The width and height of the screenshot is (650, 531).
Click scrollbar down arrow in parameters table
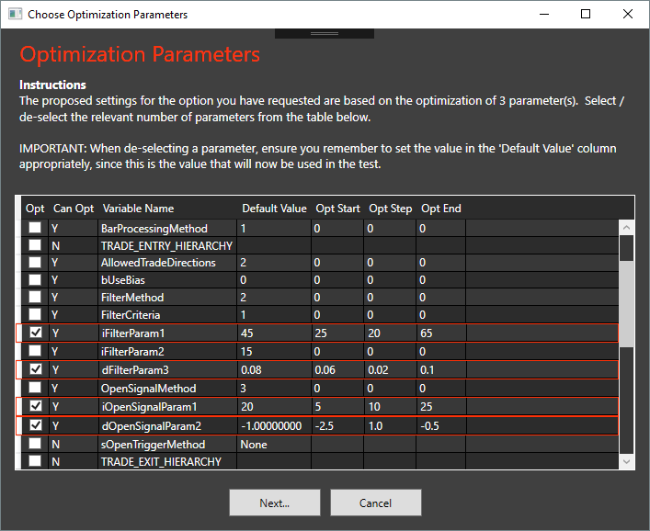(x=626, y=461)
